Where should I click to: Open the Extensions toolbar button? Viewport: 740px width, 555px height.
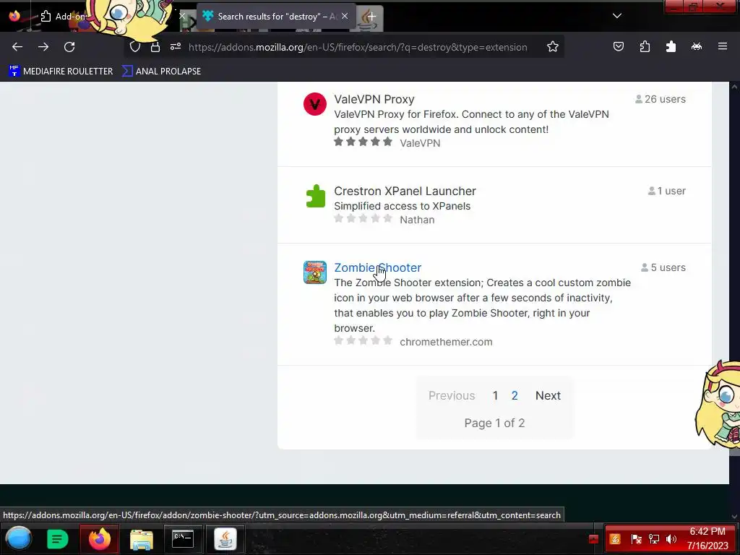pos(645,47)
